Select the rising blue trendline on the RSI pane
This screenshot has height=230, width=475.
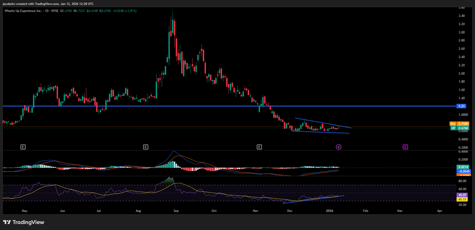[313, 200]
